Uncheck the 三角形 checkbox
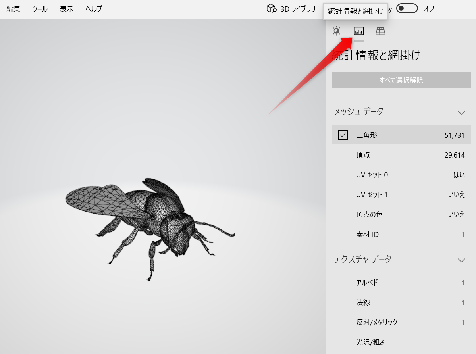Viewport: 476px width, 354px height. pos(343,135)
